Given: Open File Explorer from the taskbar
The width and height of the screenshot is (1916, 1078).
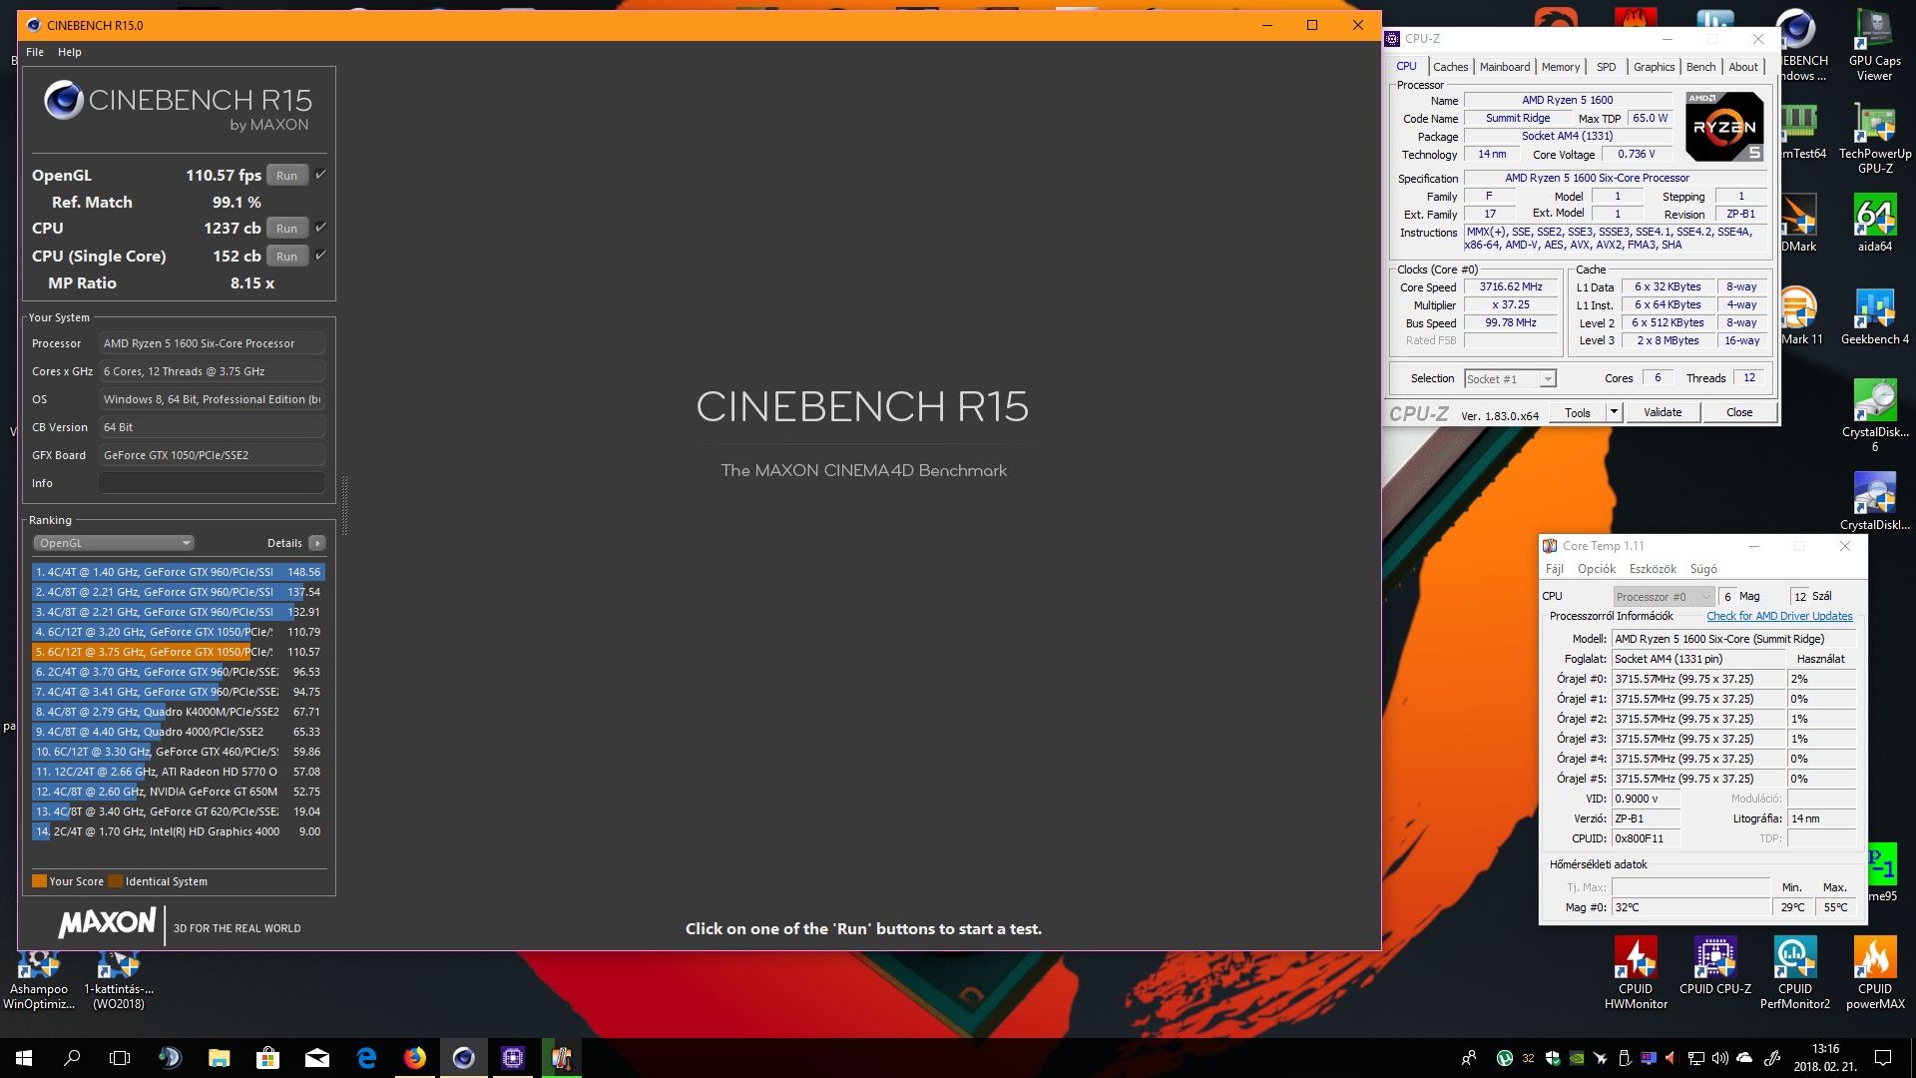Looking at the screenshot, I should pos(219,1058).
